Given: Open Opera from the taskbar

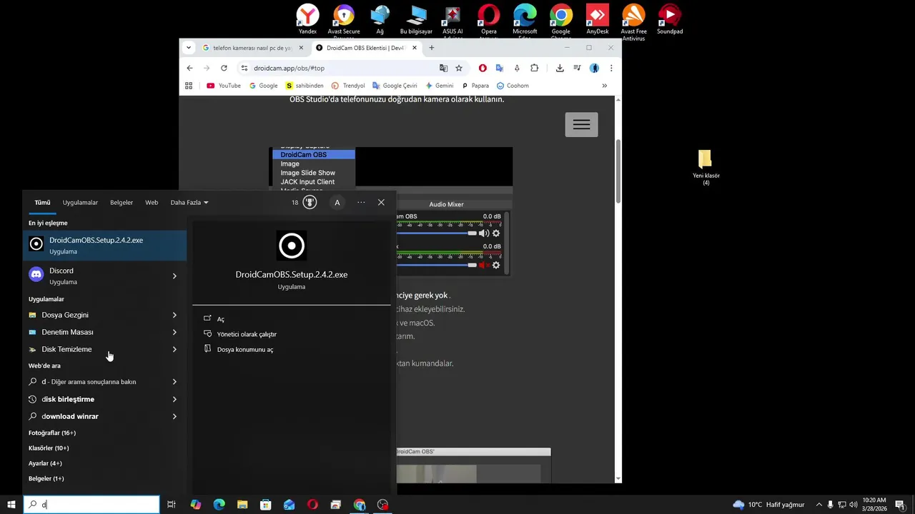Looking at the screenshot, I should [312, 505].
